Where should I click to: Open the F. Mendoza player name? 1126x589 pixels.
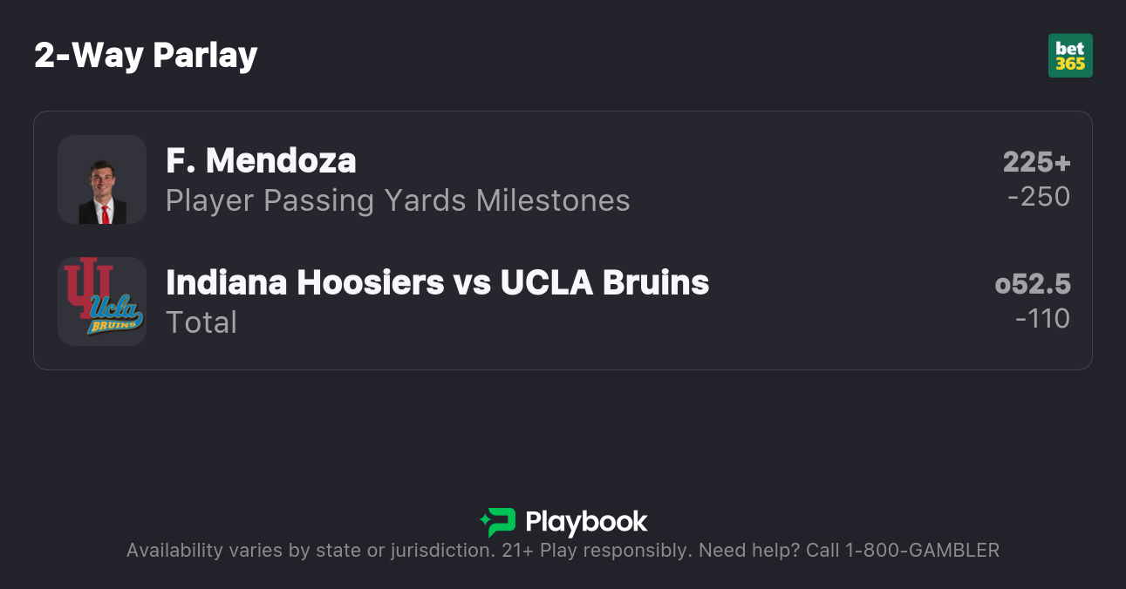coord(261,160)
